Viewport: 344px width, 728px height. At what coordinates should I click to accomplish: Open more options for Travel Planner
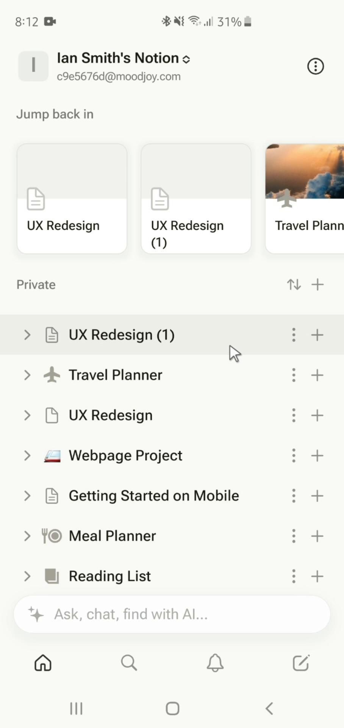point(294,375)
